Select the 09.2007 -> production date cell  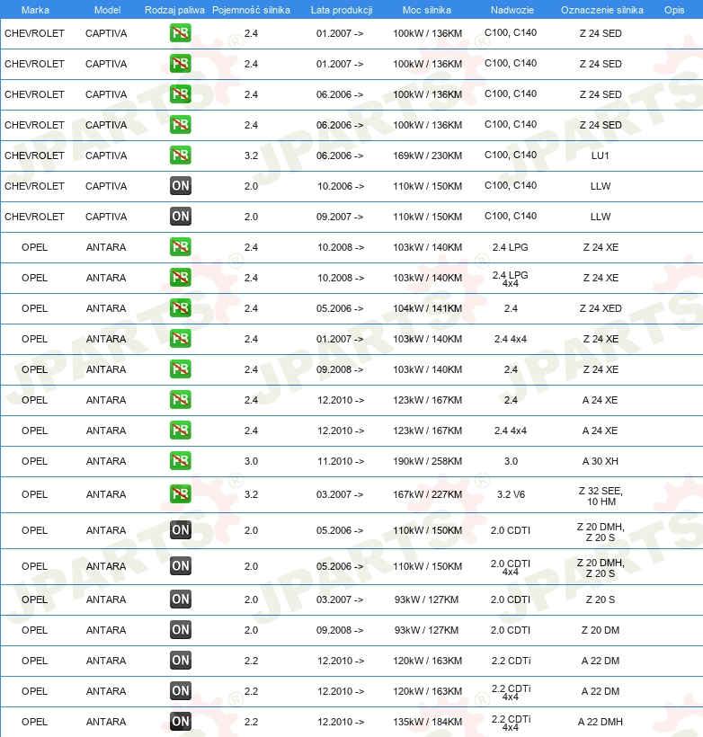pos(340,217)
